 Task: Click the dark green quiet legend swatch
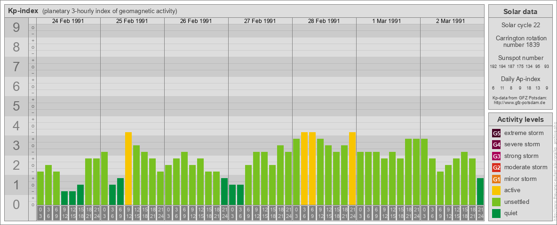tap(496, 213)
